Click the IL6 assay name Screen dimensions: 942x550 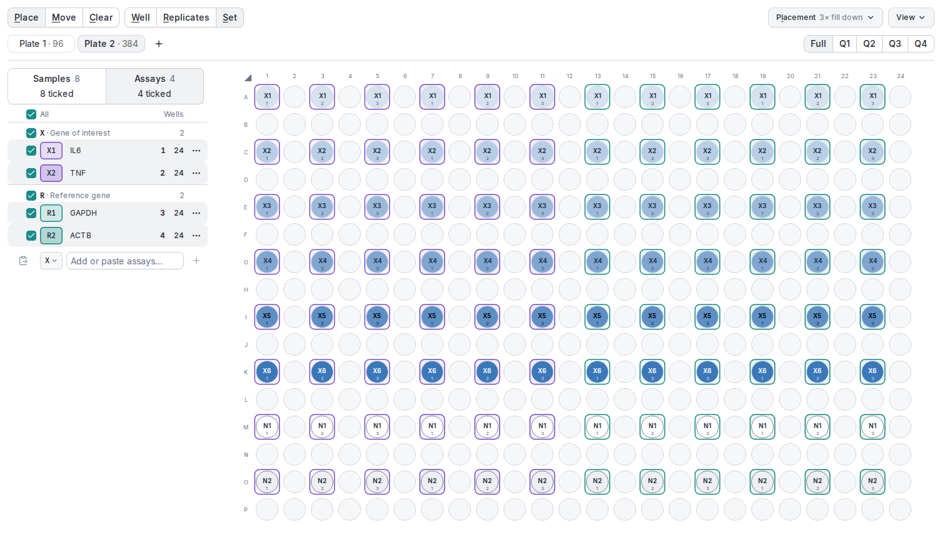coord(76,151)
